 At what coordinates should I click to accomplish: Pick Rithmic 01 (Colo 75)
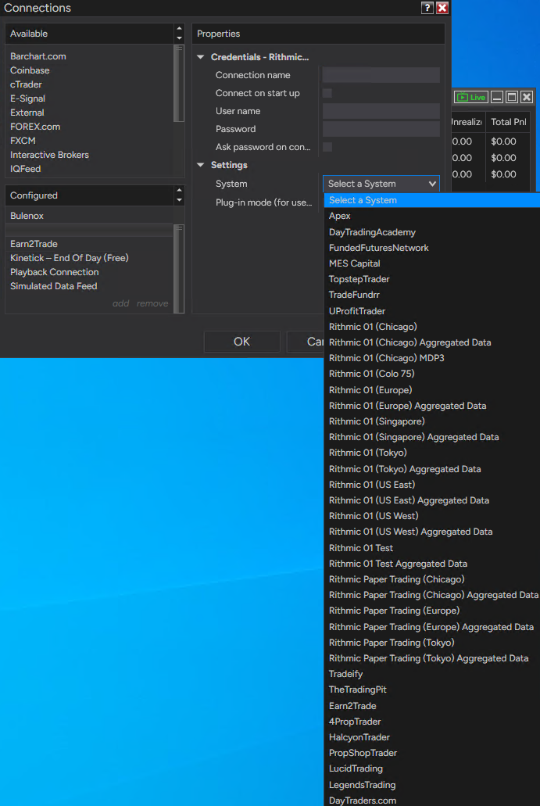tap(372, 373)
